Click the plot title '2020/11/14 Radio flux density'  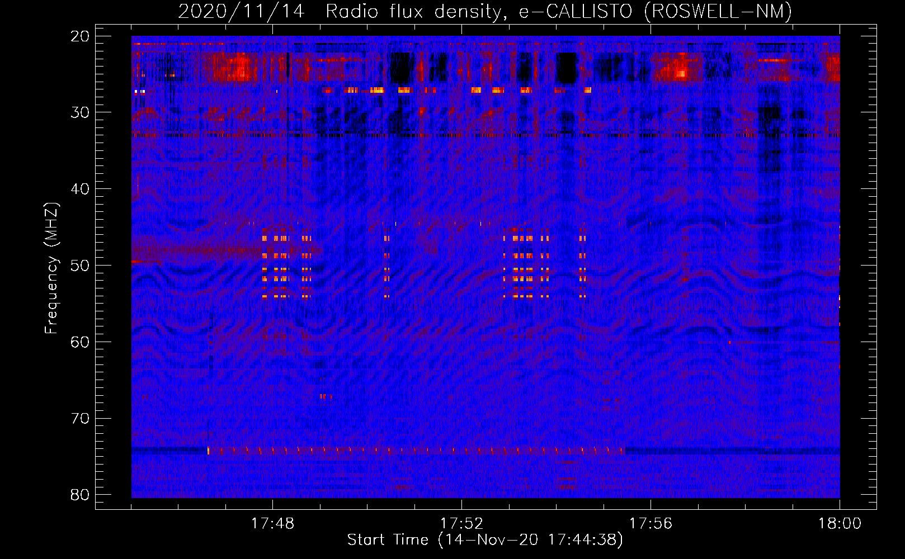pos(484,11)
